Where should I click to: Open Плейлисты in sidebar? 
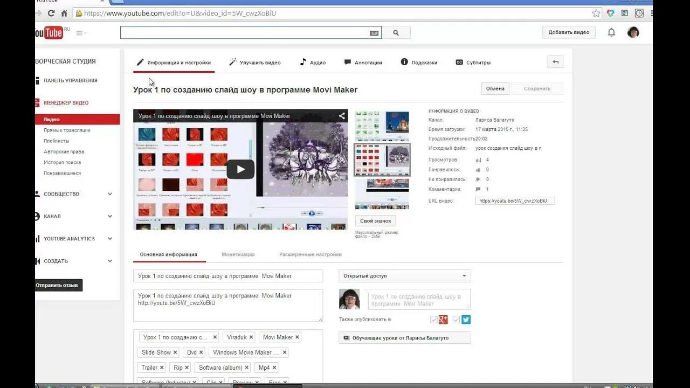pyautogui.click(x=57, y=141)
